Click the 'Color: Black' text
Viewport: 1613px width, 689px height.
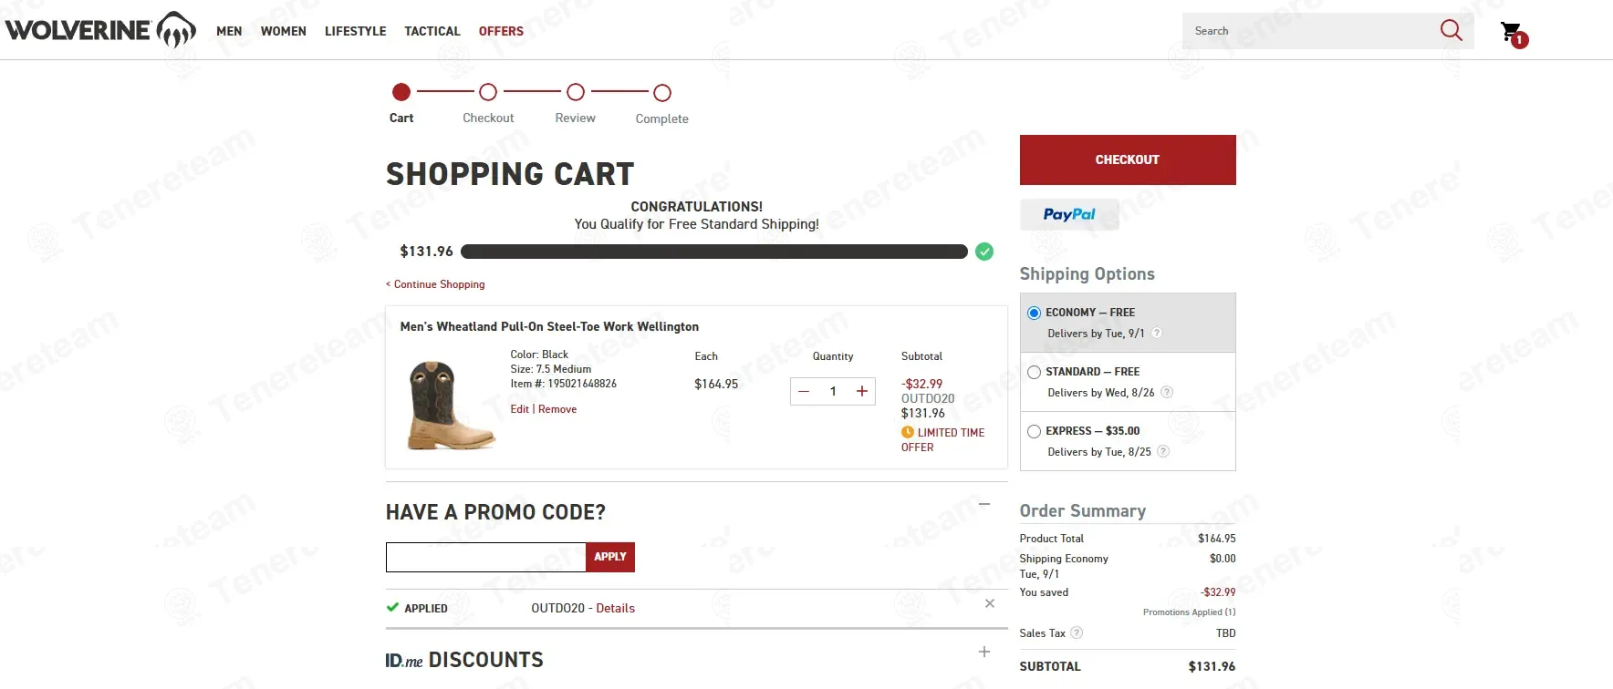(x=539, y=355)
